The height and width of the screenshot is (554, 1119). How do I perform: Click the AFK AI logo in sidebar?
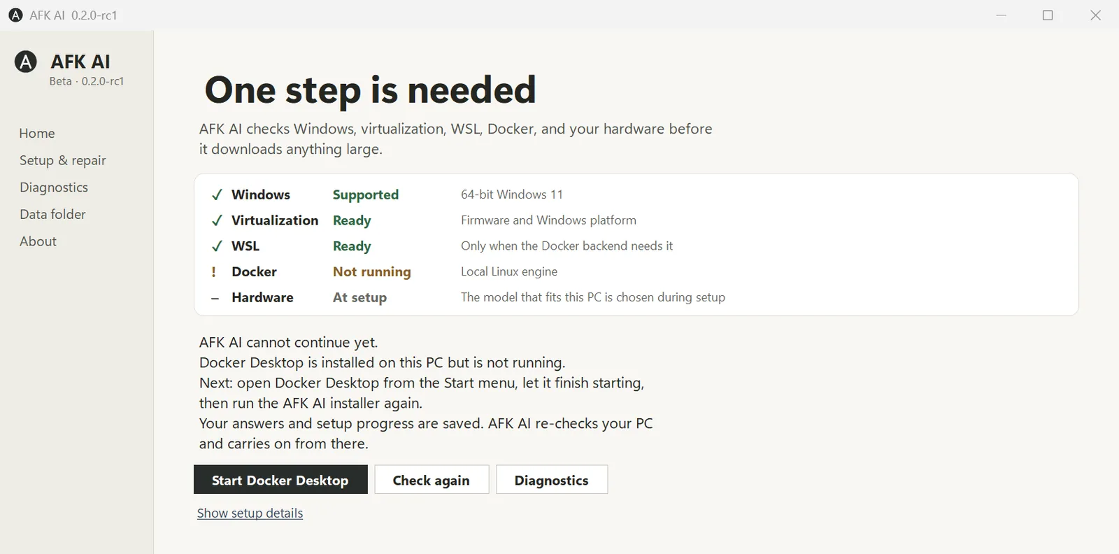click(x=26, y=62)
